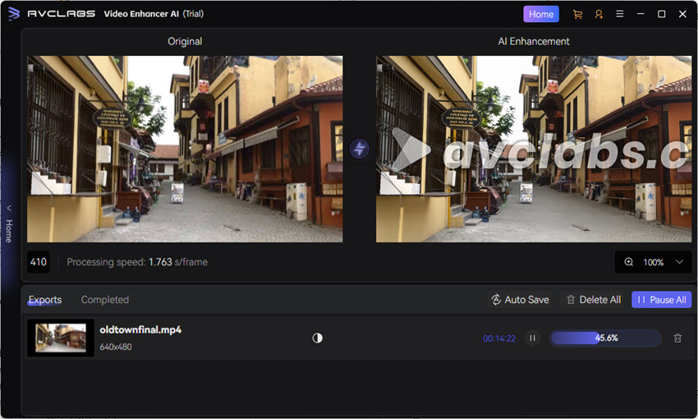Expand the 100% zoom level dropdown
698x419 pixels.
click(x=679, y=262)
